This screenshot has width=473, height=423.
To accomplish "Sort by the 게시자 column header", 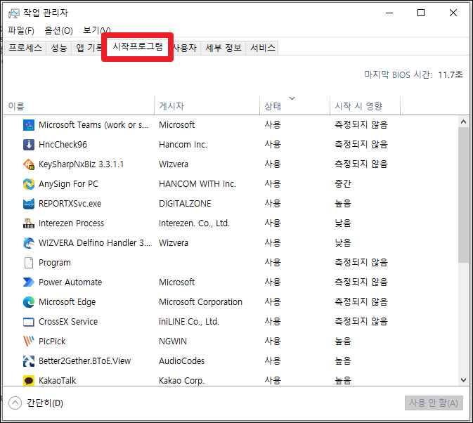I will [x=207, y=106].
